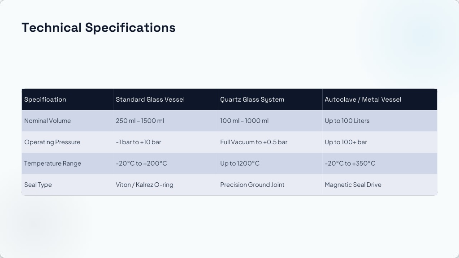Select the Viton / Kalrez O-ring cell

point(166,185)
